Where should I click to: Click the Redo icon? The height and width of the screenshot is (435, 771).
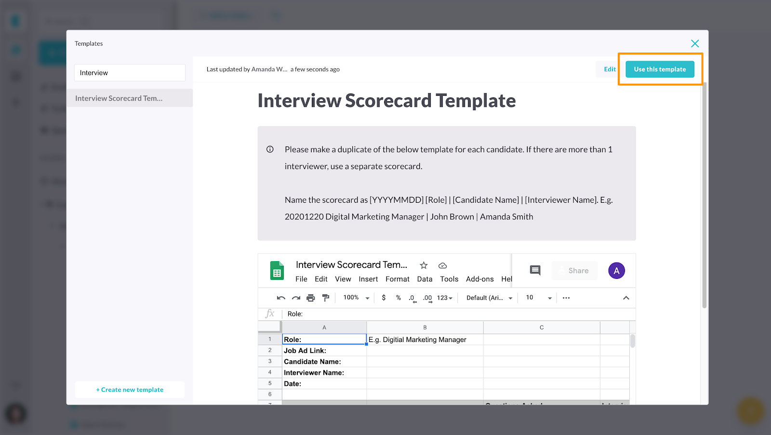[296, 298]
